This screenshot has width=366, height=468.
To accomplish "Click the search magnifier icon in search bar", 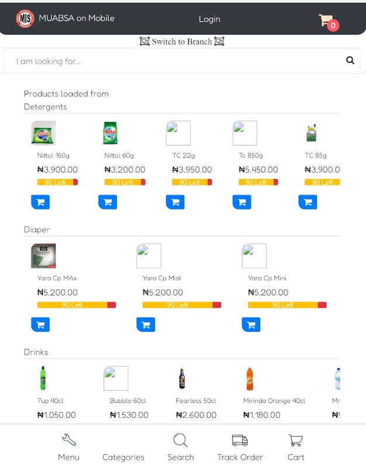I will click(x=350, y=60).
